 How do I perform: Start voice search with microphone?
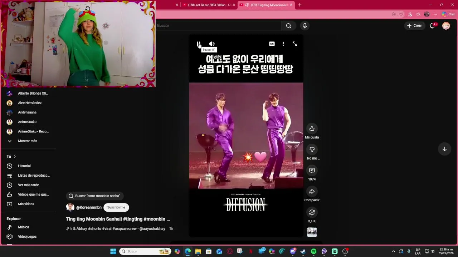click(x=305, y=26)
